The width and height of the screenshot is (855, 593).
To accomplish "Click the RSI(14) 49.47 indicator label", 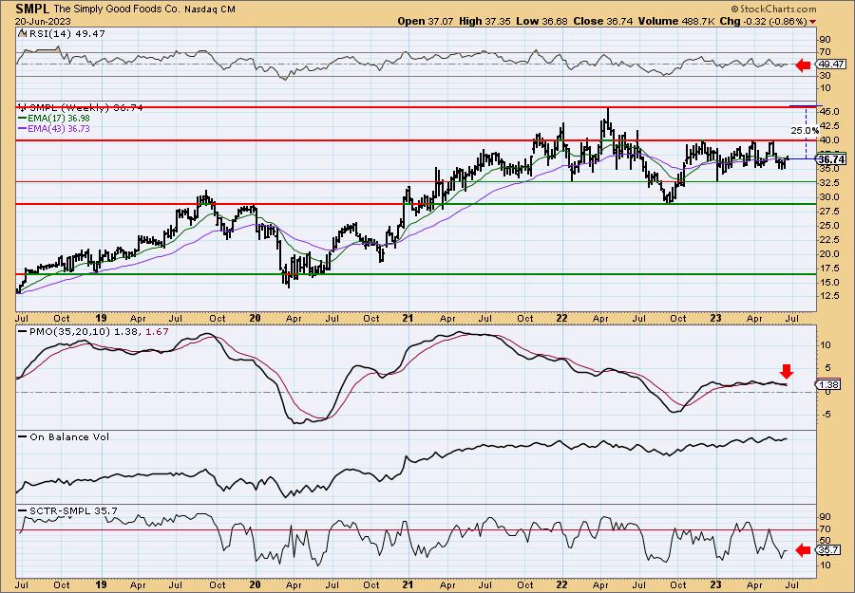I will (x=66, y=34).
